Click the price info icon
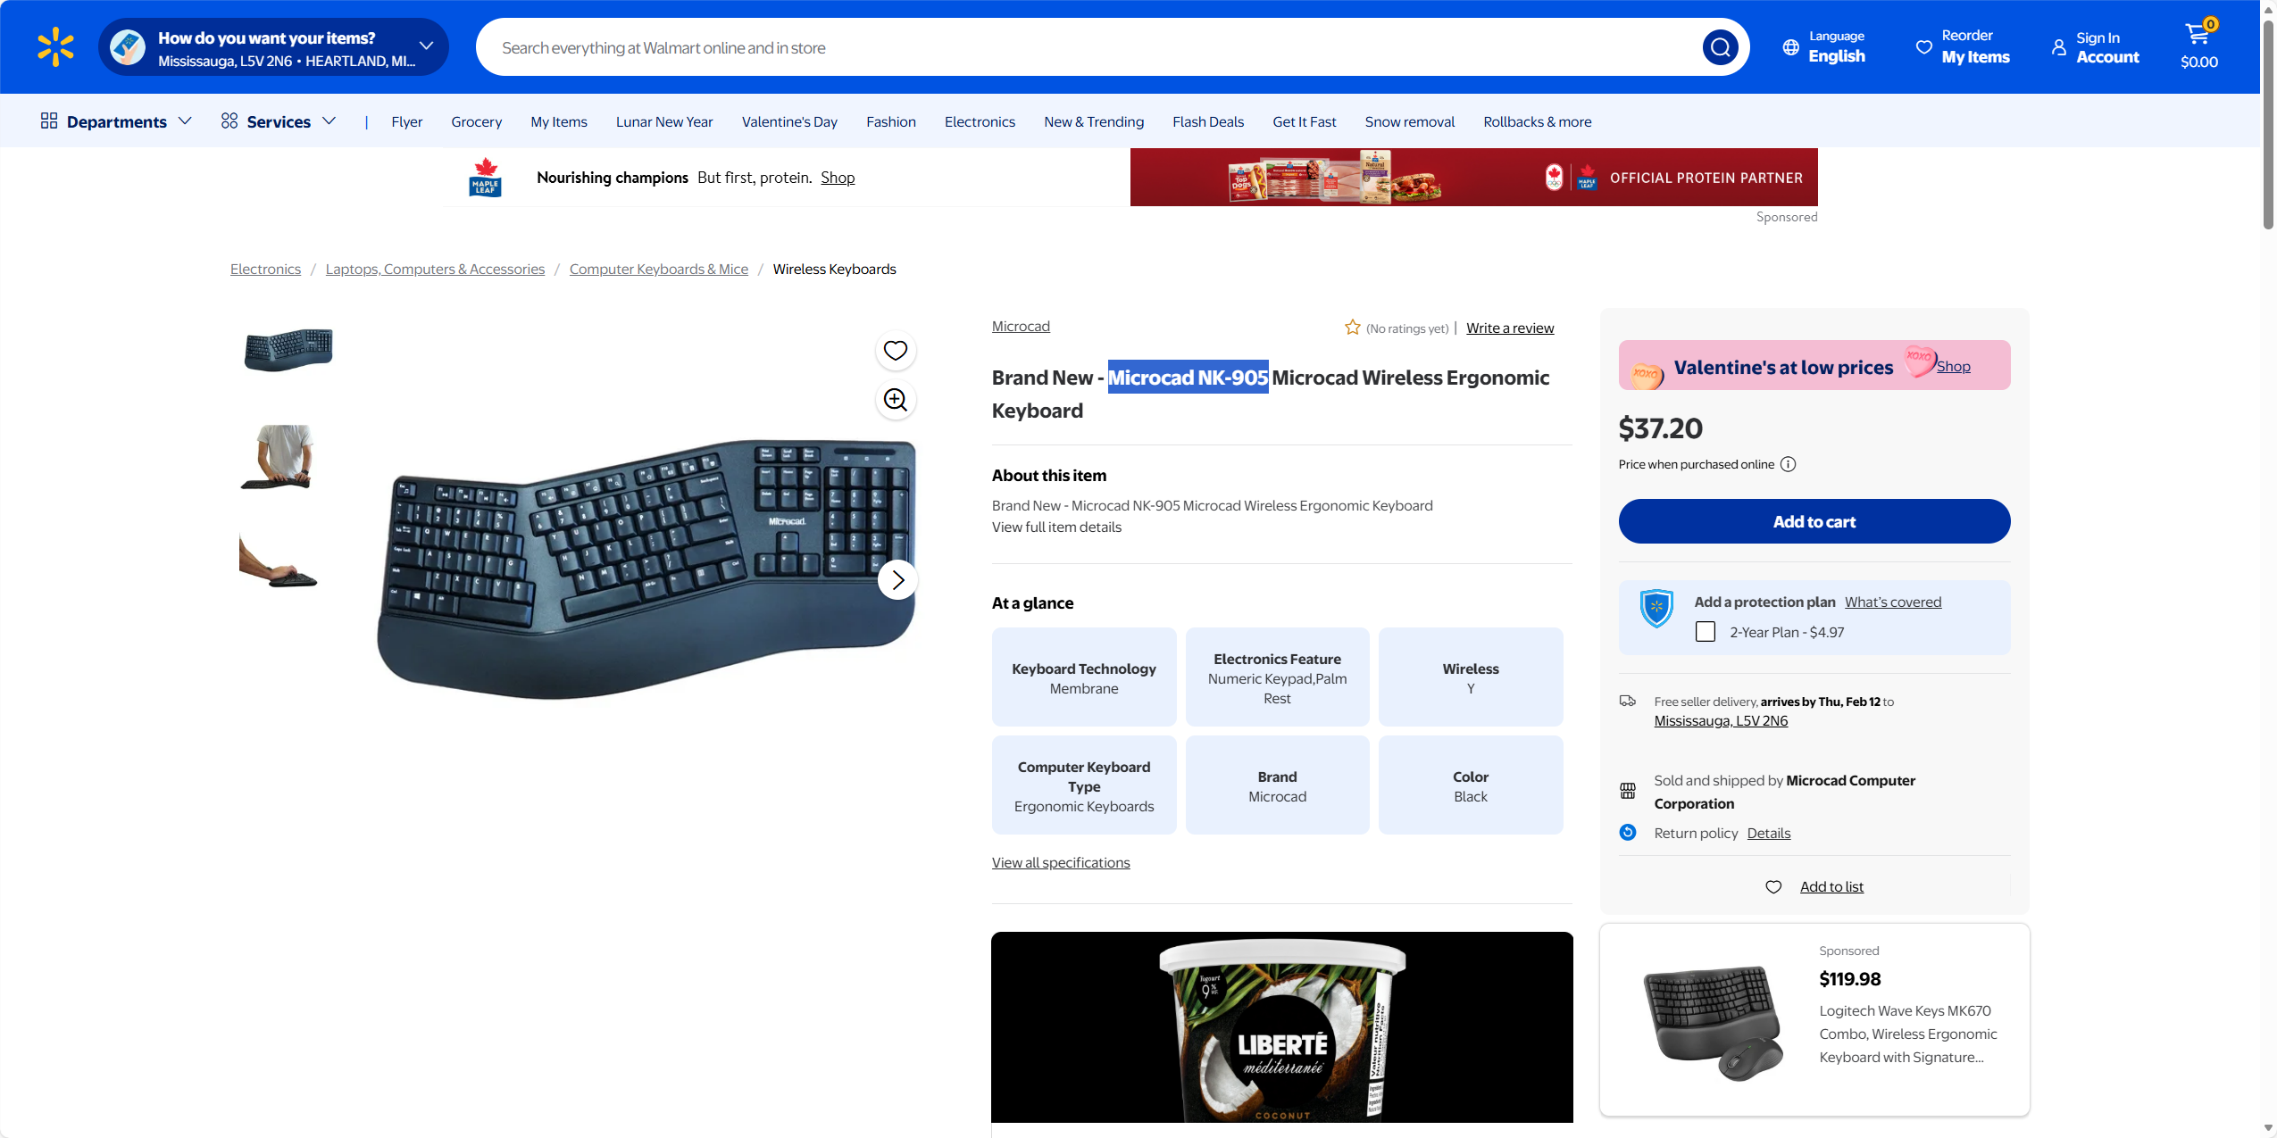Image resolution: width=2277 pixels, height=1138 pixels. [1788, 464]
